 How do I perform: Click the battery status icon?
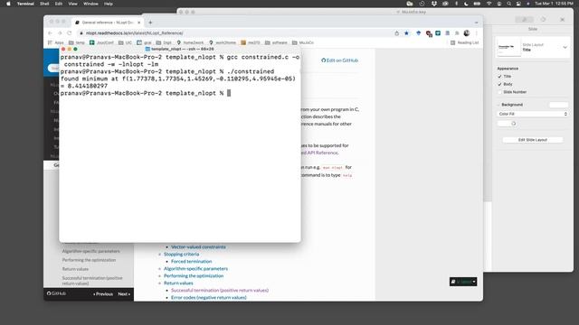click(477, 4)
